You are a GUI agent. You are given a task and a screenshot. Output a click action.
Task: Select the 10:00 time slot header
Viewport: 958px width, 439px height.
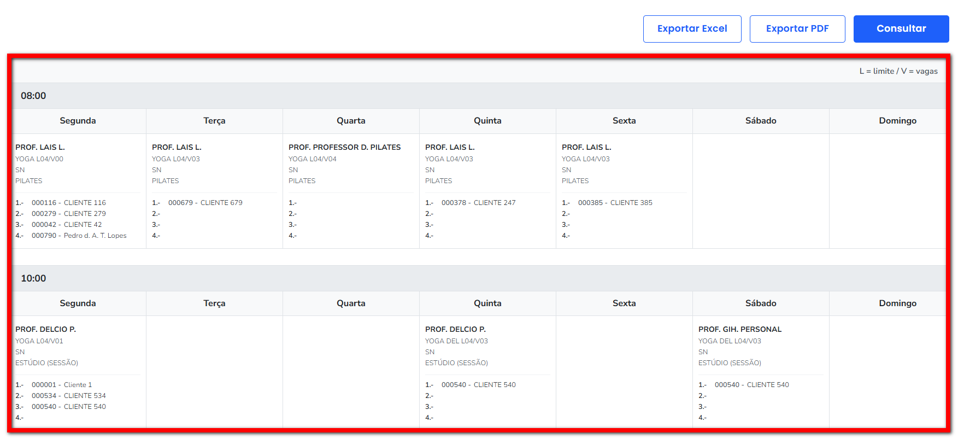33,278
